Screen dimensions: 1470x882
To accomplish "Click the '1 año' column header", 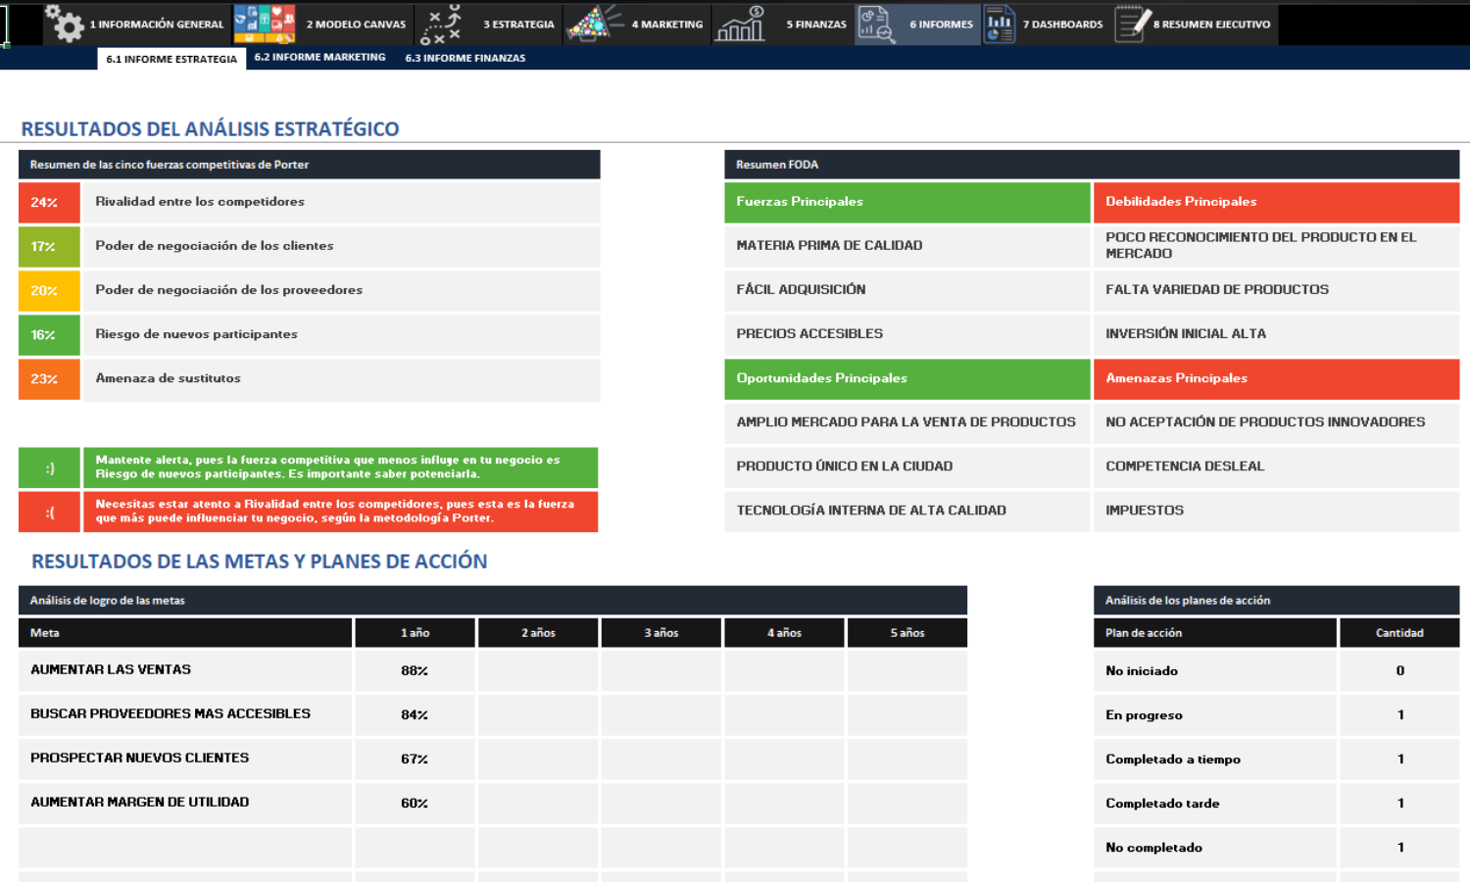I will 416,633.
